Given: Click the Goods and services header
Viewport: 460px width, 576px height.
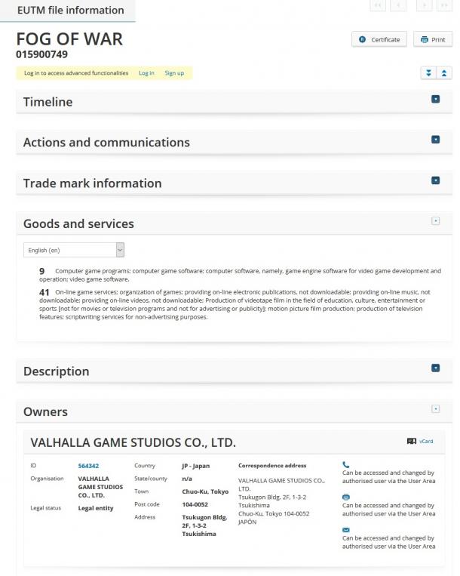Looking at the screenshot, I should [x=234, y=223].
